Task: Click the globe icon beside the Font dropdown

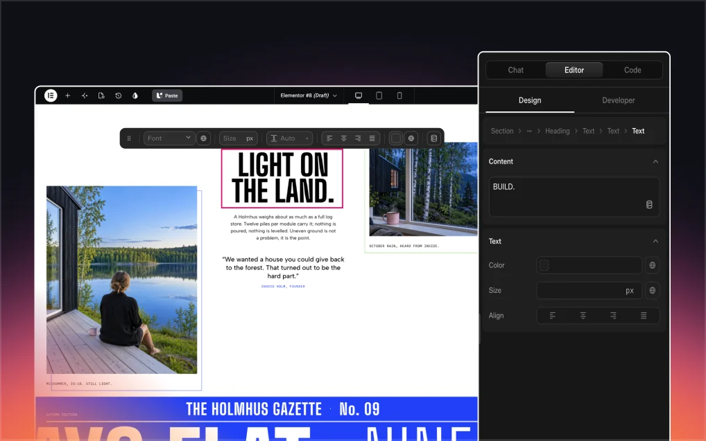Action: tap(203, 138)
